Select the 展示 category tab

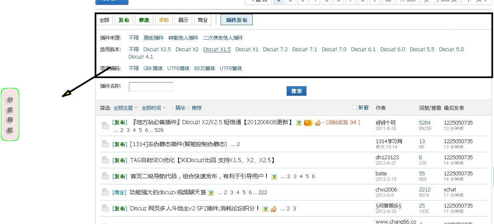pyautogui.click(x=183, y=20)
